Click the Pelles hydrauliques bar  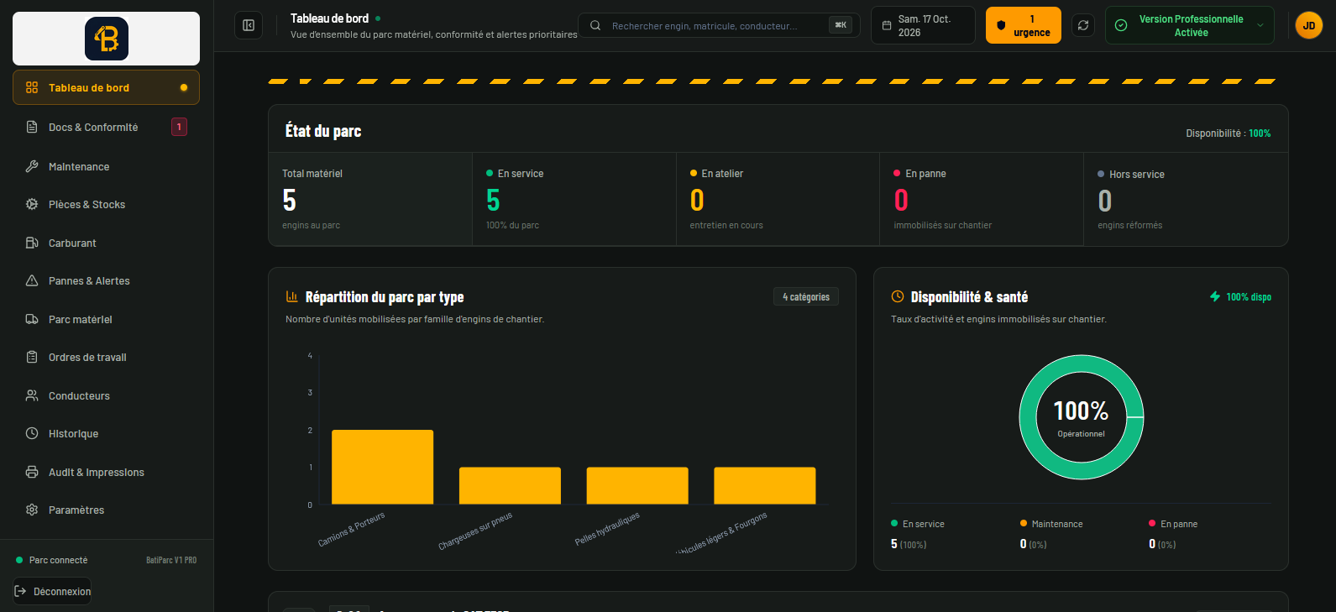click(637, 485)
